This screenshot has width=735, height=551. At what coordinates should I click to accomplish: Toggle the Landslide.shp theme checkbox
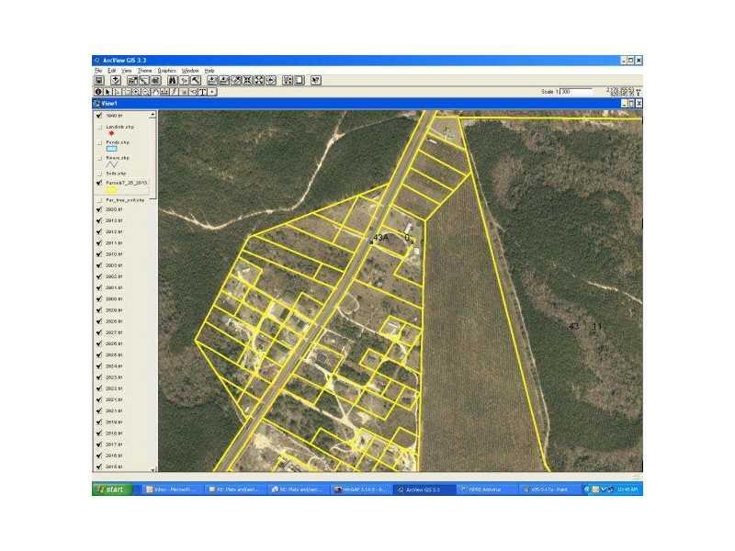[x=99, y=128]
